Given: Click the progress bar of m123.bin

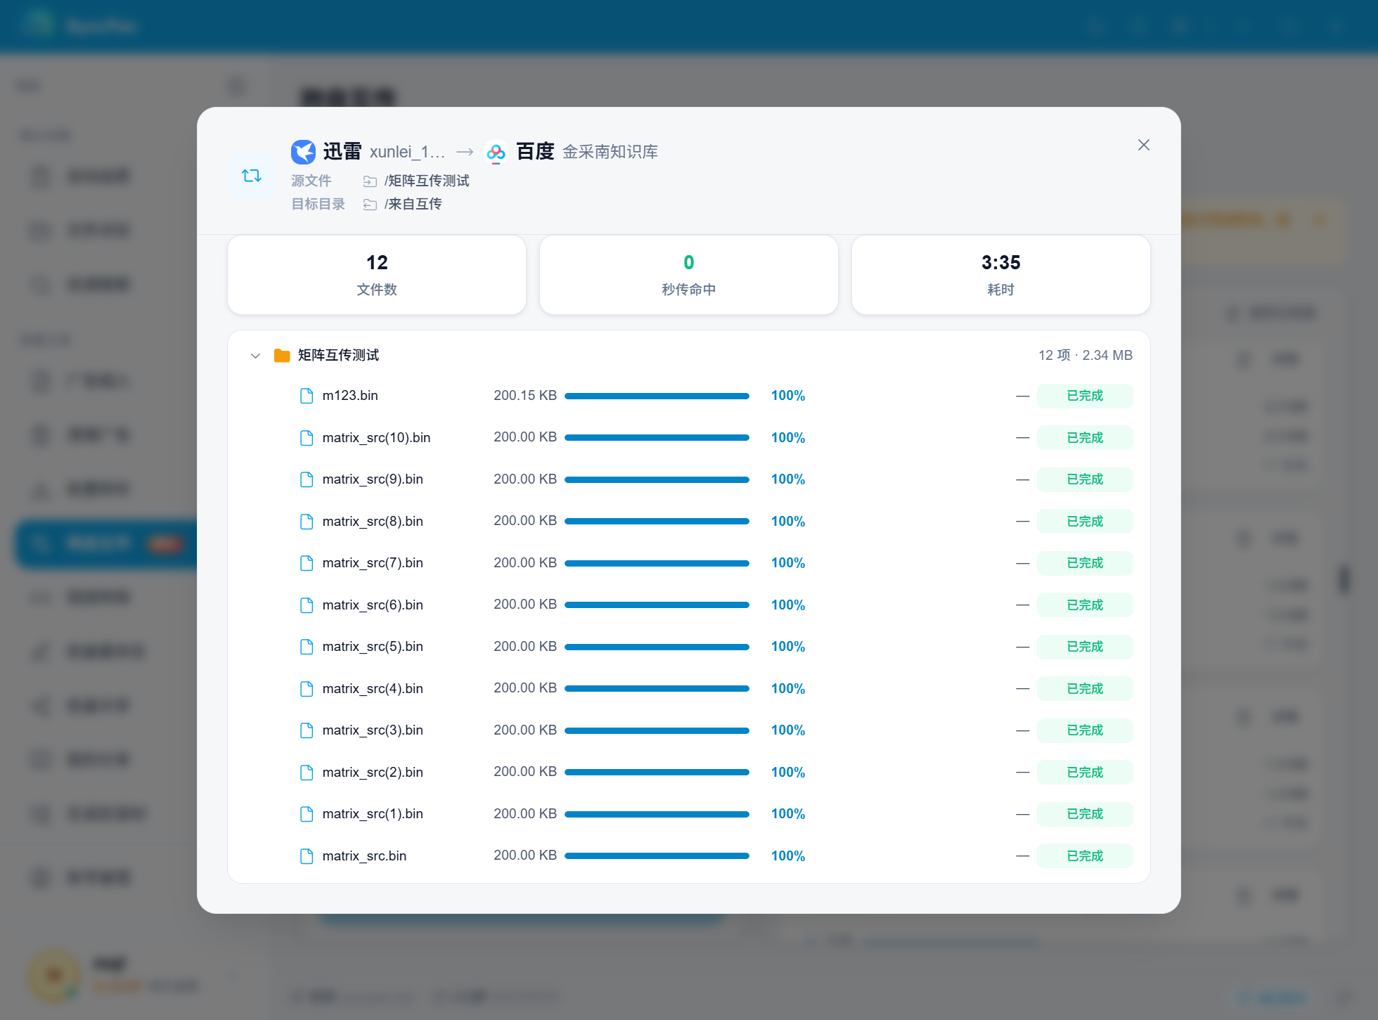Looking at the screenshot, I should coord(657,396).
